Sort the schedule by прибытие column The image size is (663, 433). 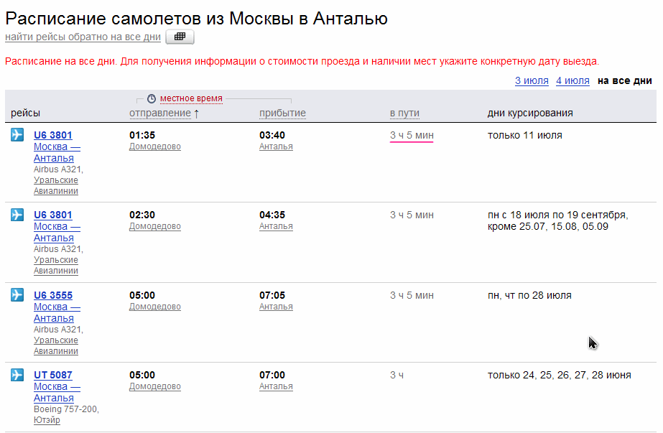click(x=282, y=113)
